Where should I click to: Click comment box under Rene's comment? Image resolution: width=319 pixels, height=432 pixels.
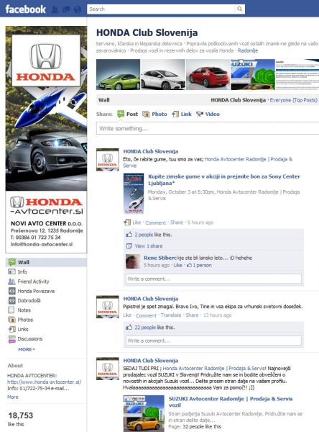213,279
